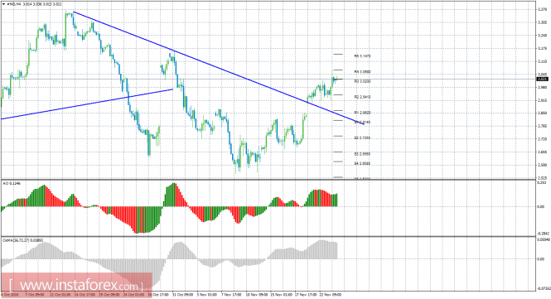Select the ascending blue trendline segment
Viewport: 551px width, 299px height.
[x=87, y=104]
